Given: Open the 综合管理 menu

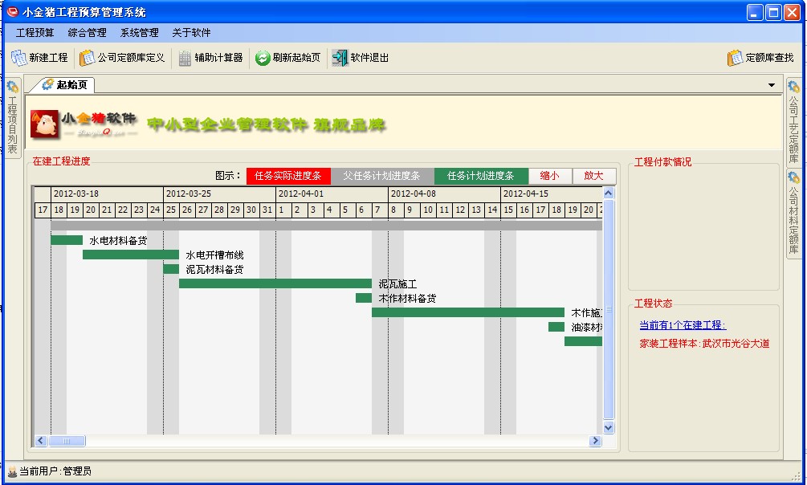Looking at the screenshot, I should pyautogui.click(x=87, y=33).
